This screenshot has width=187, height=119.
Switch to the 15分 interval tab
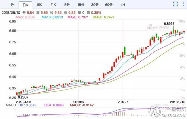[x=81, y=5]
